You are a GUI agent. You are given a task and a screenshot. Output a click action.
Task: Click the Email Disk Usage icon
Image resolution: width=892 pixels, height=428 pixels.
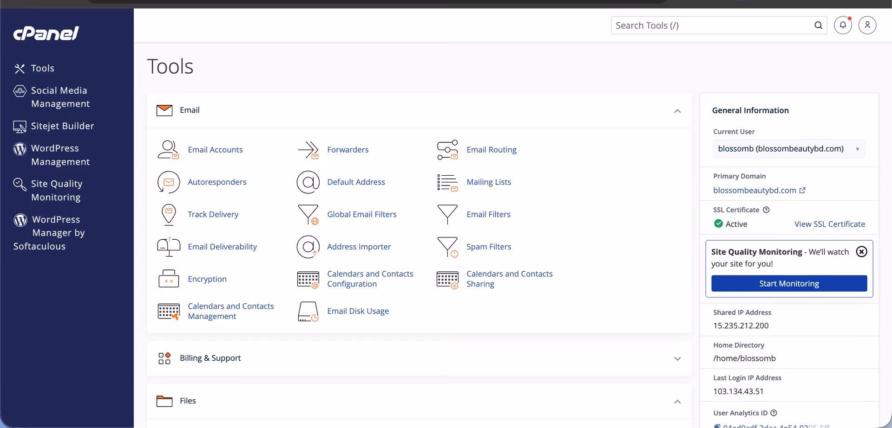coord(308,312)
